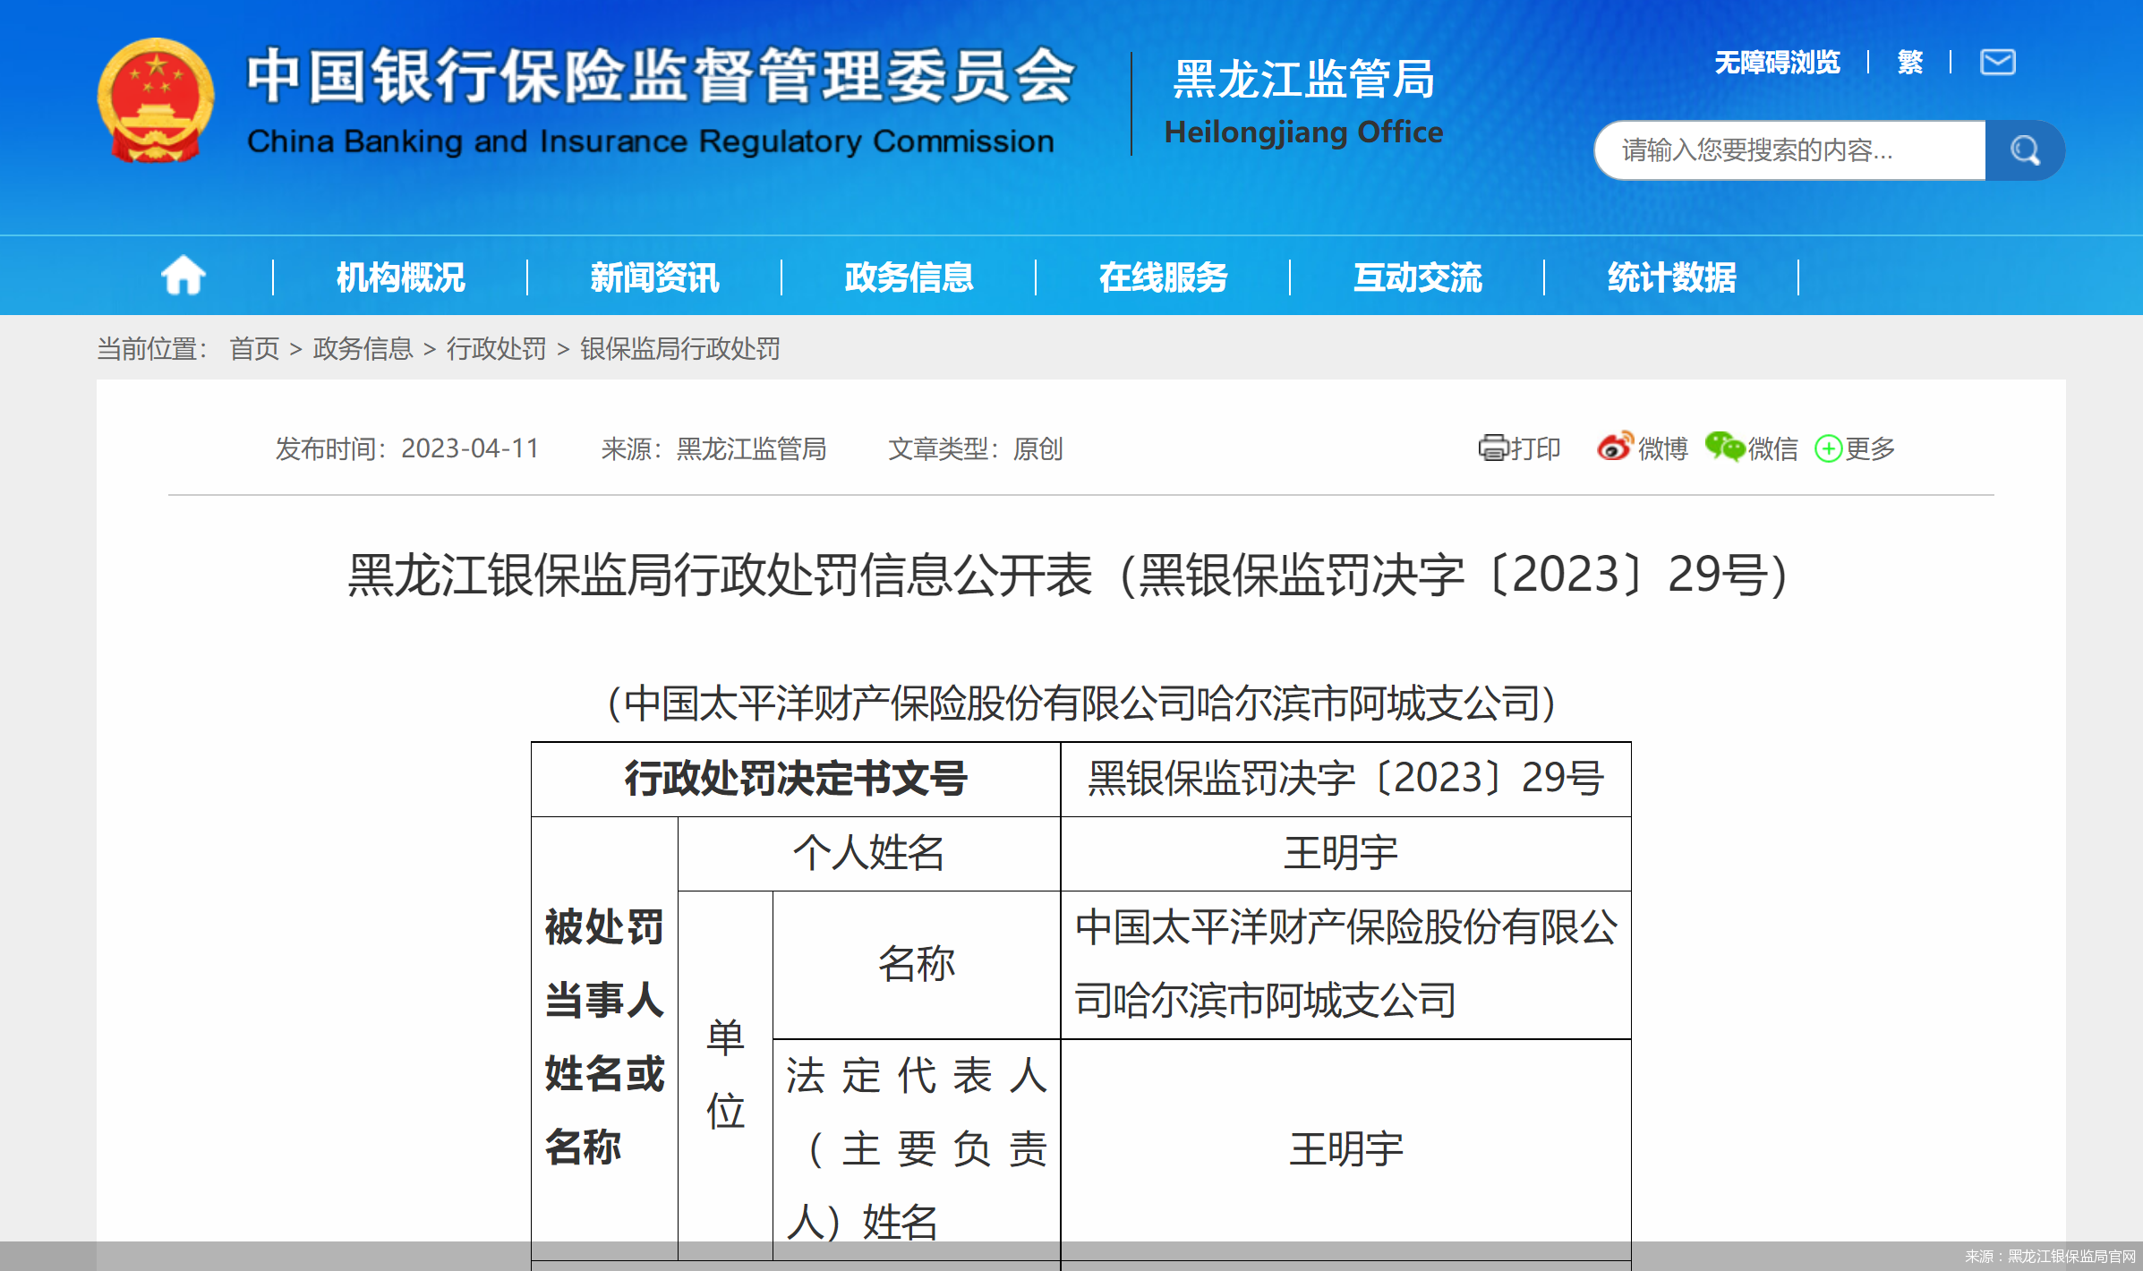Image resolution: width=2143 pixels, height=1271 pixels.
Task: Go to 首页 breadcrumb link
Action: tap(254, 349)
